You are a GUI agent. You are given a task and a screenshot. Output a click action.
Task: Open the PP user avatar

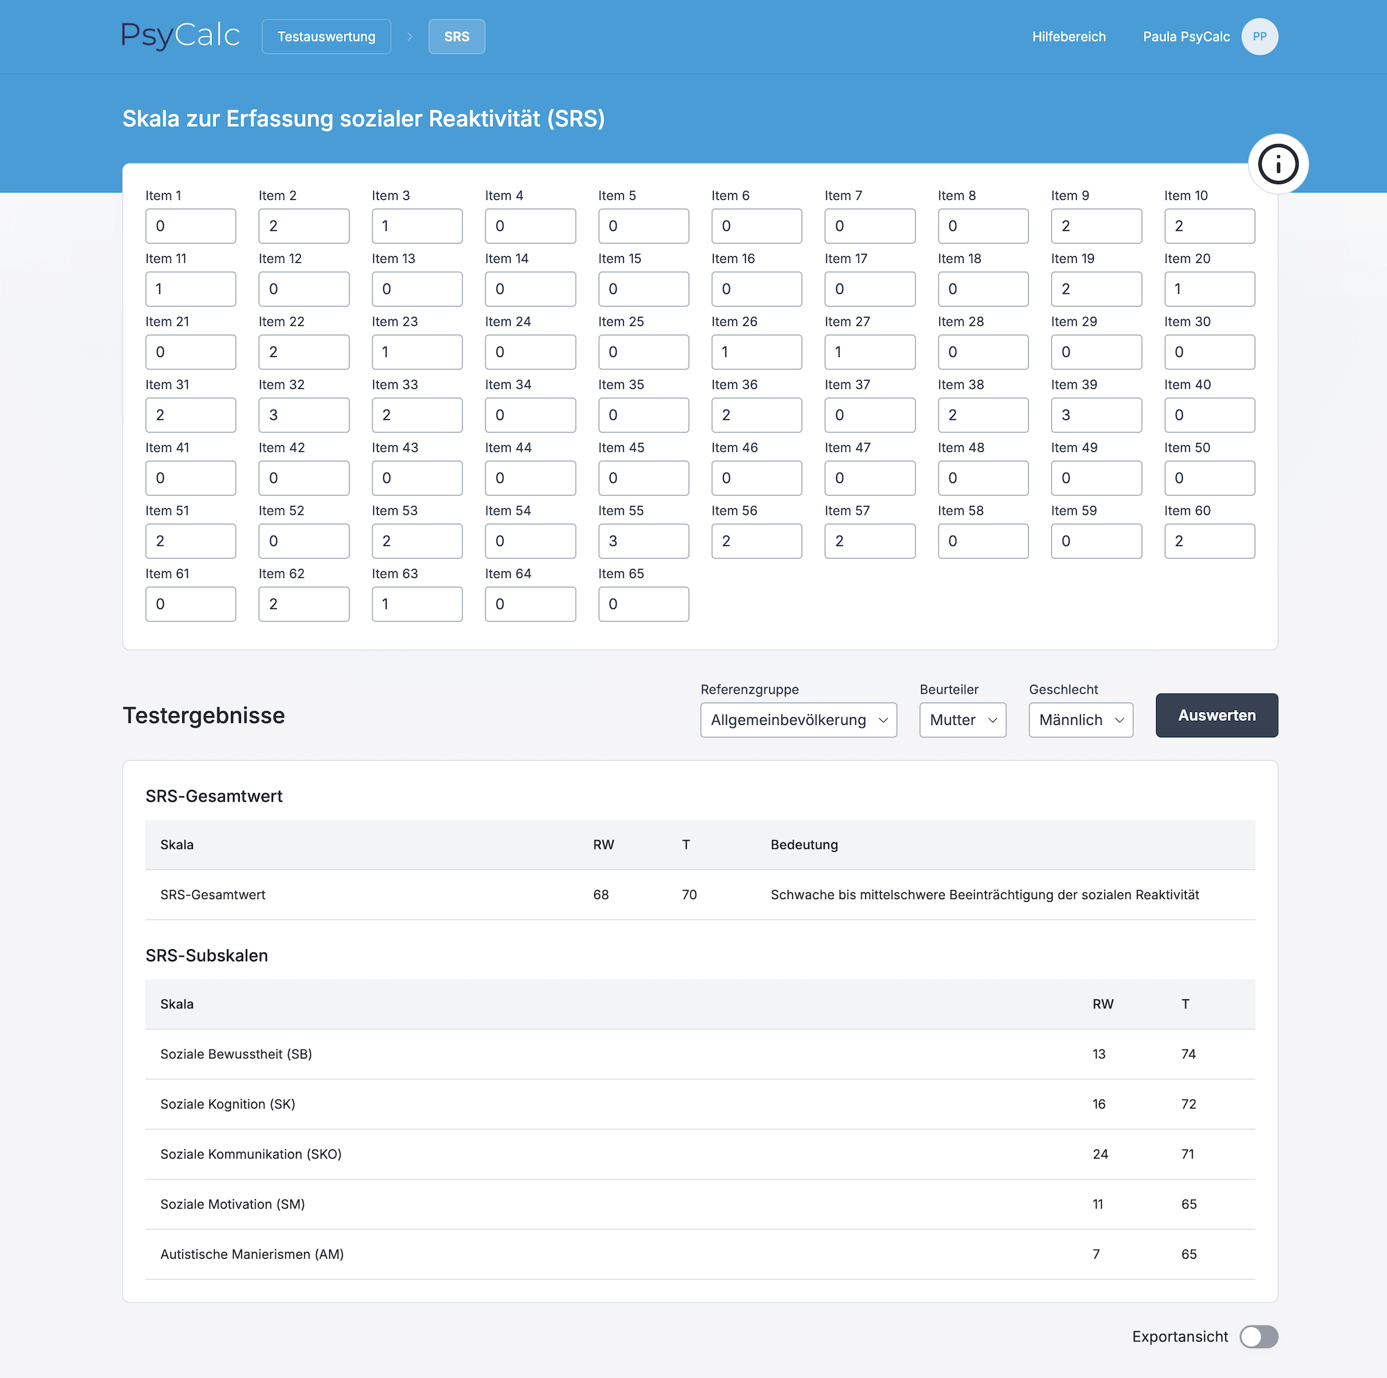click(1259, 37)
